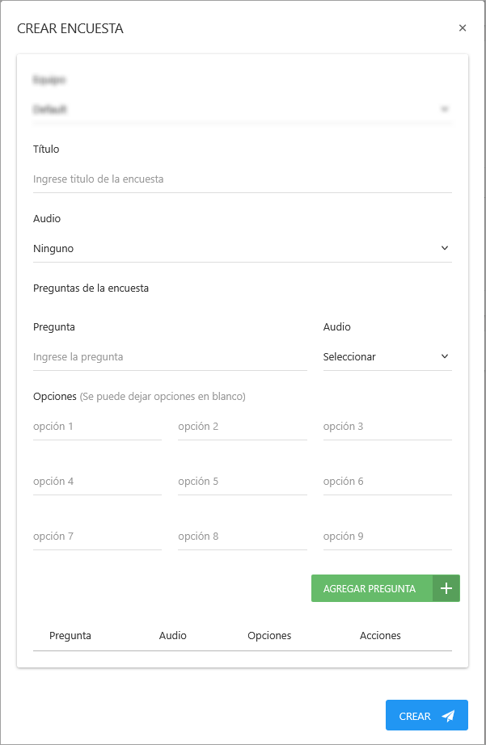The image size is (486, 745).
Task: Click the Opciones column header
Action: tap(269, 636)
